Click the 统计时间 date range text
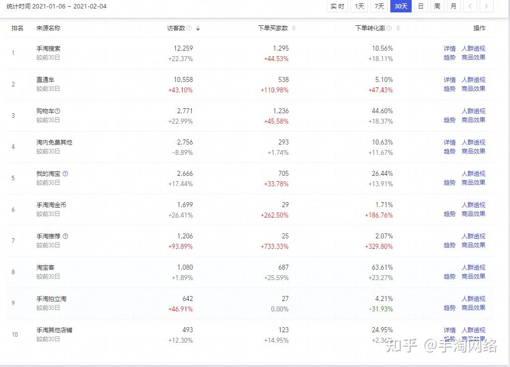Screen dimensions: 510x367 click(x=57, y=6)
